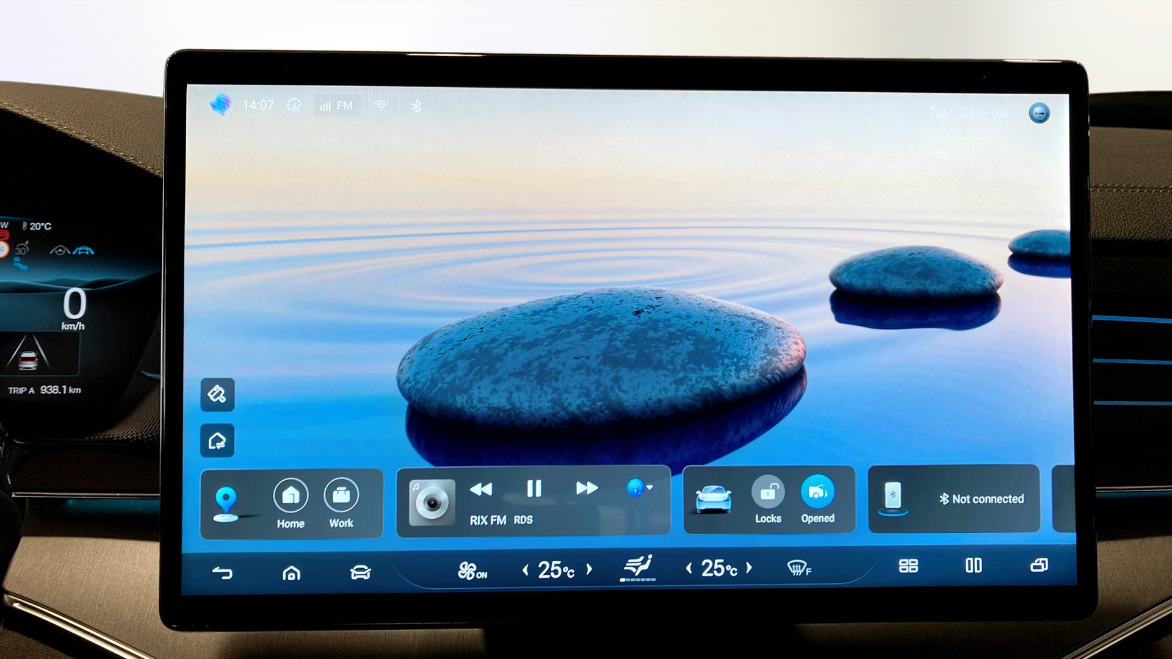Increase left temperature with right chevron
Image resolution: width=1172 pixels, height=659 pixels.
589,569
